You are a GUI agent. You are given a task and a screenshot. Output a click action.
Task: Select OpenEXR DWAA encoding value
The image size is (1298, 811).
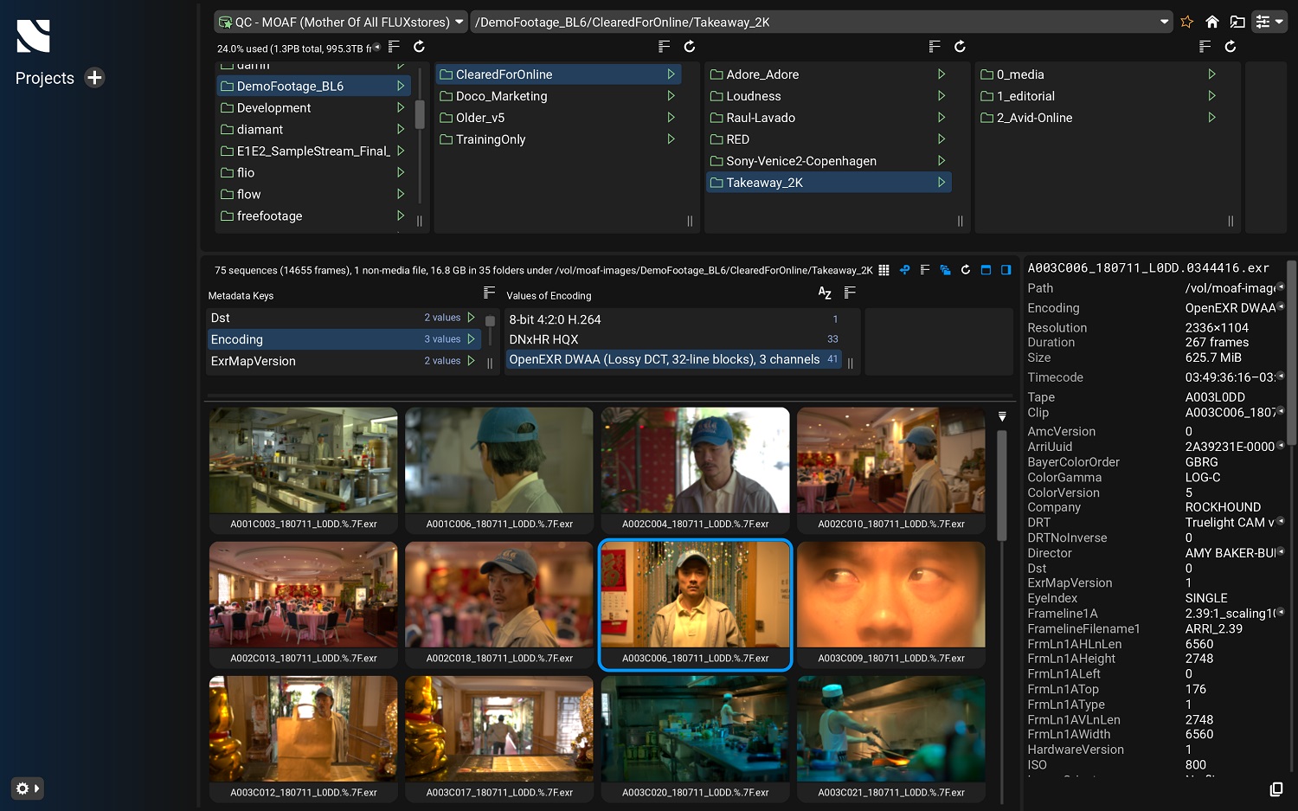pos(673,359)
